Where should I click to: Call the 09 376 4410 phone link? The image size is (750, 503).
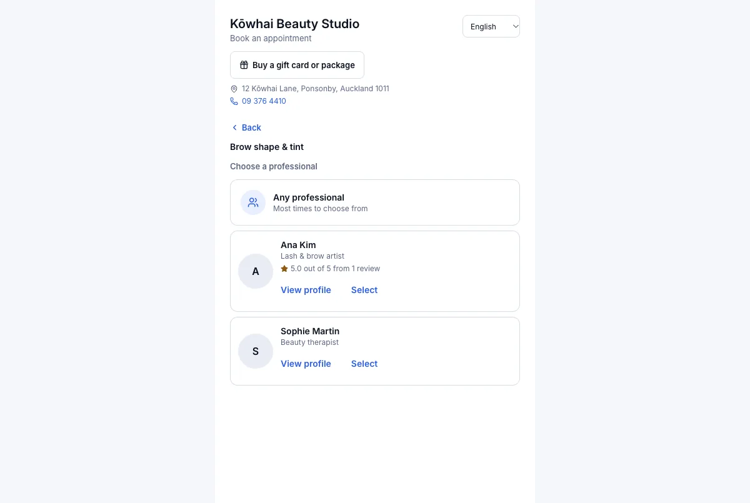click(x=264, y=101)
